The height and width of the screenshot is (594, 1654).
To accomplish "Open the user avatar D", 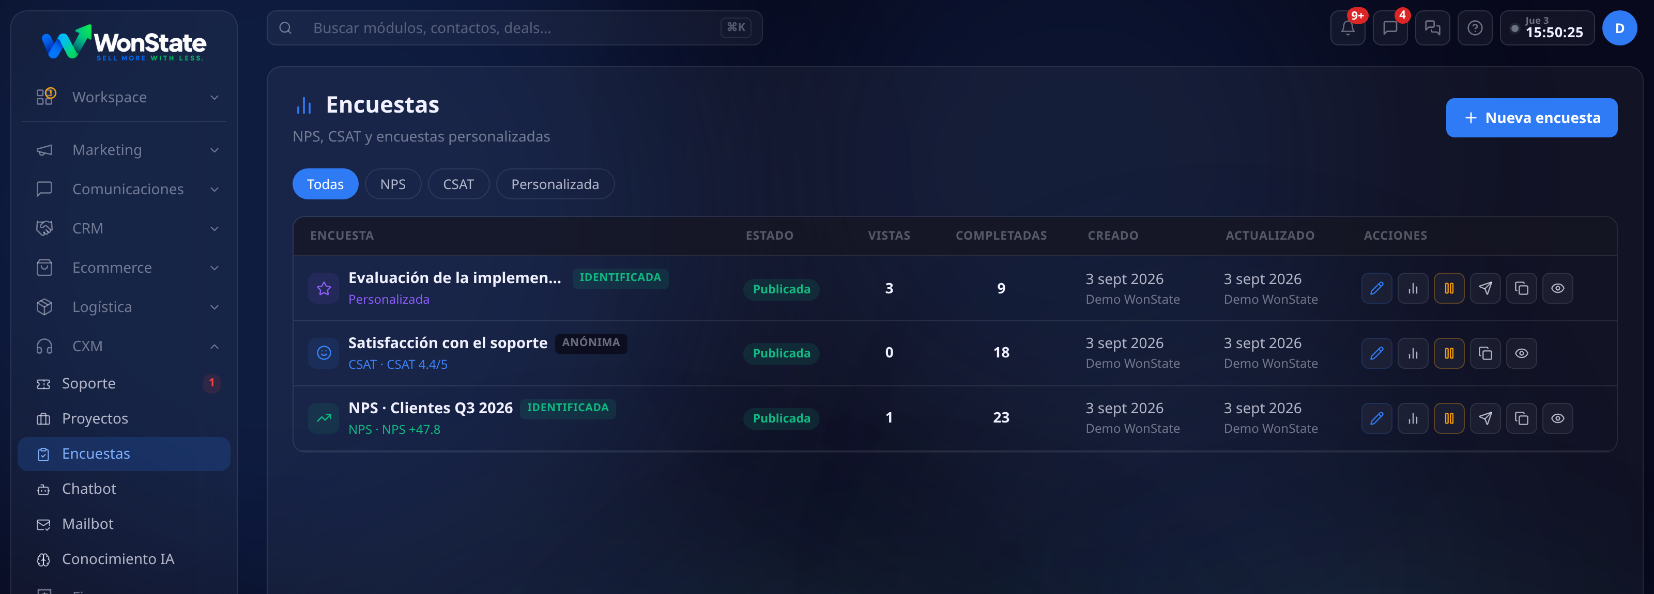I will tap(1619, 28).
